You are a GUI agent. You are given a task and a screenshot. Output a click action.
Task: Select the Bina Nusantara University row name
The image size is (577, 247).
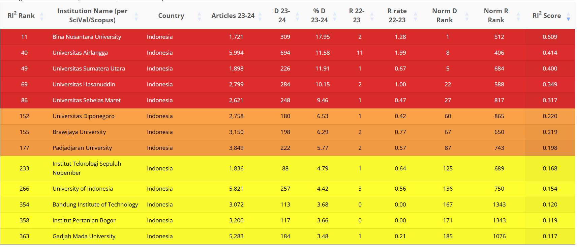[x=87, y=37]
